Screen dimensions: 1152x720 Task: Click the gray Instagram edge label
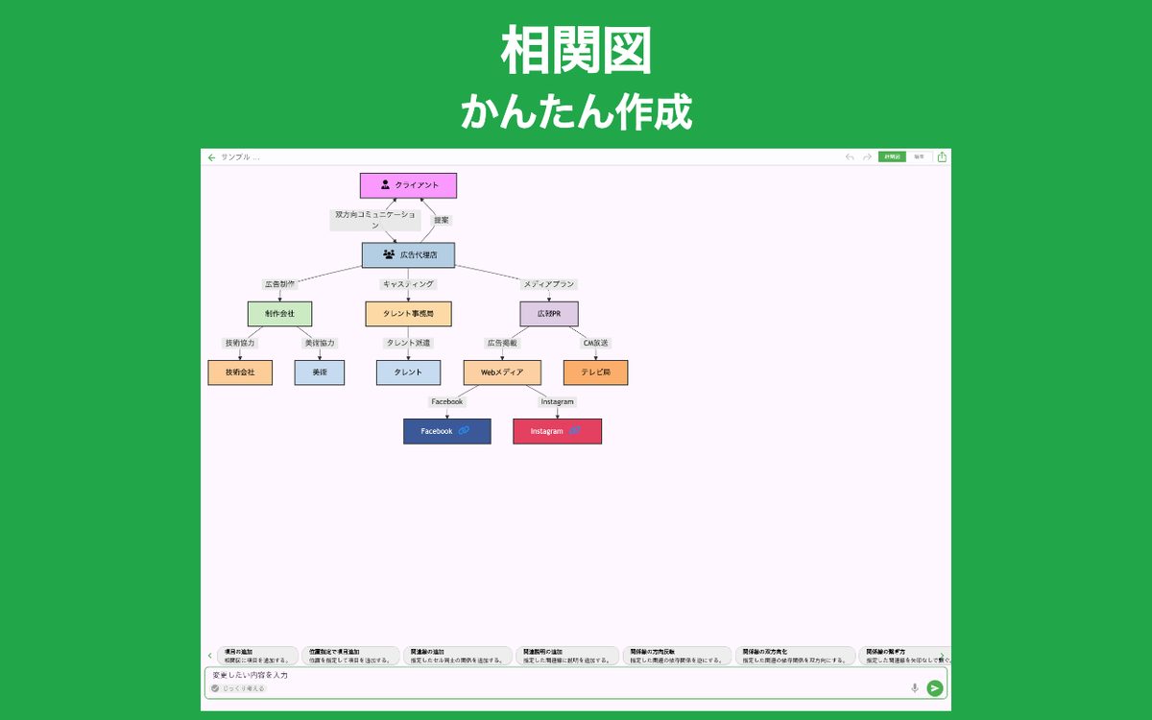pyautogui.click(x=557, y=401)
